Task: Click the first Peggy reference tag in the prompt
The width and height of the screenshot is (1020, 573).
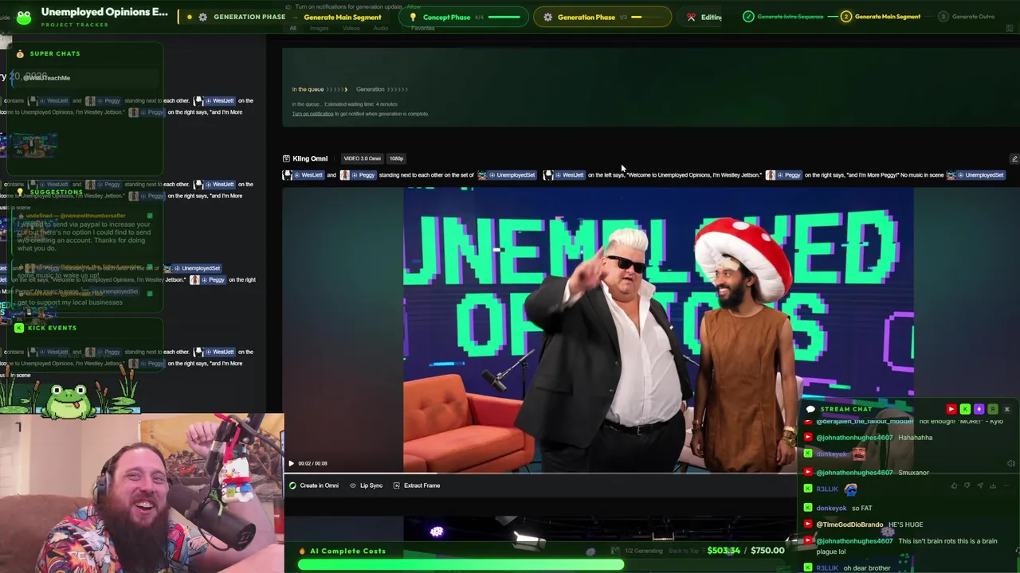Action: (359, 175)
